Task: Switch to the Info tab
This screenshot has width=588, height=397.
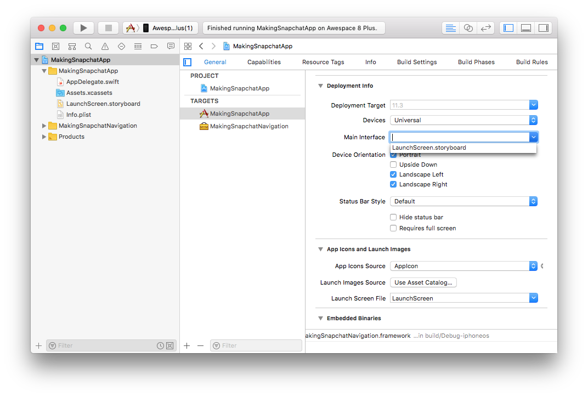Action: (370, 62)
